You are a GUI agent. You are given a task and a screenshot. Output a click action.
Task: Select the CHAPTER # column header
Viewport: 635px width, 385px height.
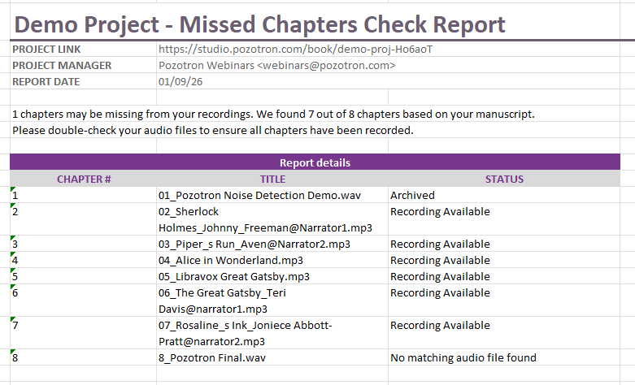pos(84,179)
